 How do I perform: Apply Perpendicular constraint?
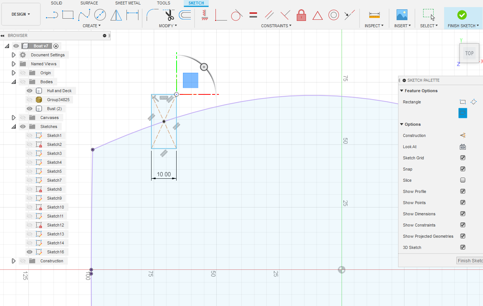point(285,15)
